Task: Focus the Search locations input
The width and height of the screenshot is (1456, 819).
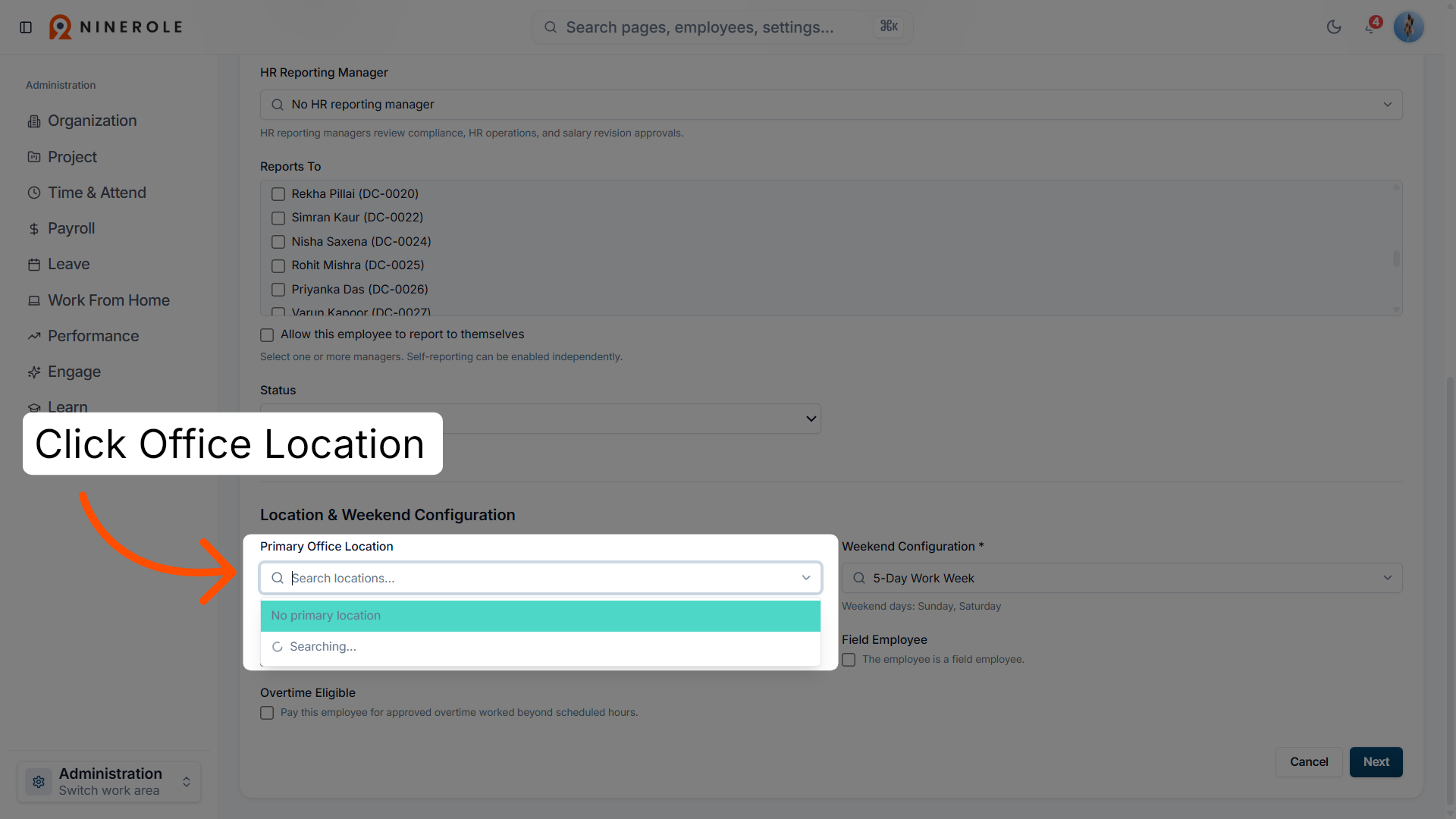Action: pos(541,578)
